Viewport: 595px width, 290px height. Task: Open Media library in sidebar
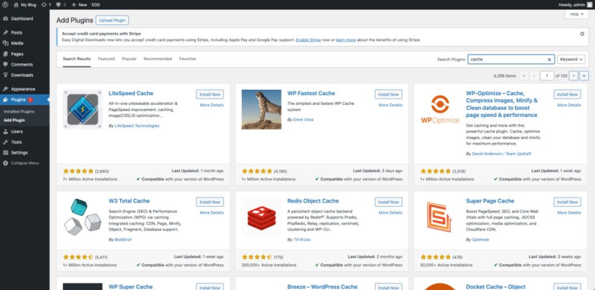pyautogui.click(x=17, y=43)
